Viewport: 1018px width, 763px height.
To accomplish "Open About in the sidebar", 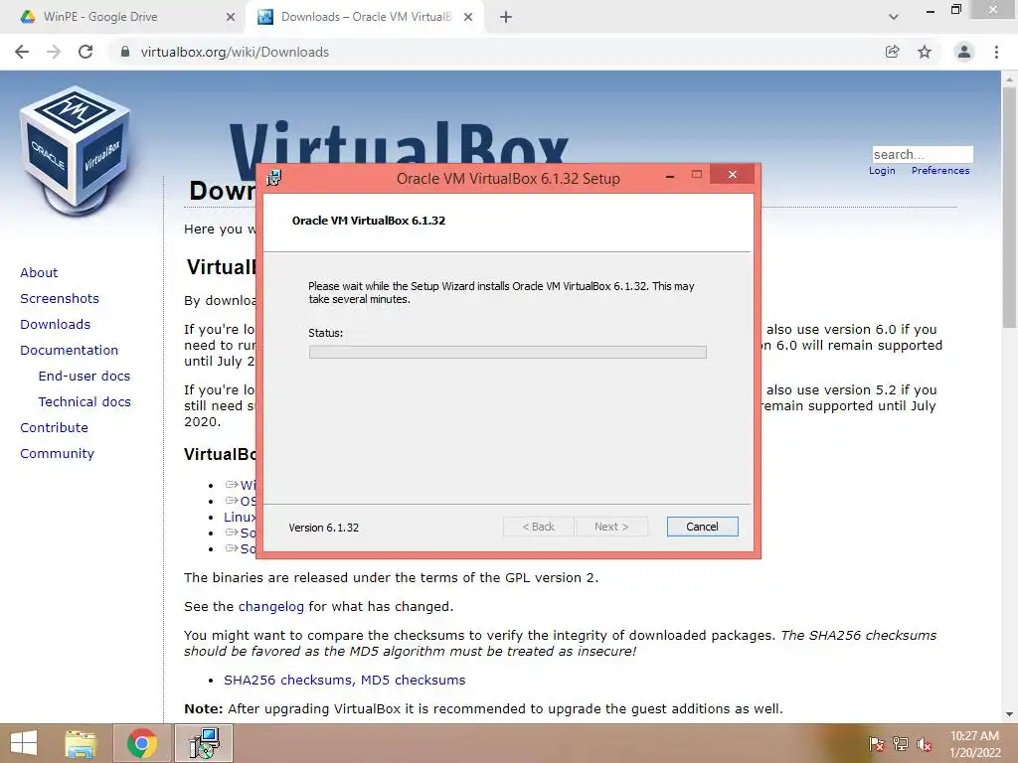I will click(39, 272).
